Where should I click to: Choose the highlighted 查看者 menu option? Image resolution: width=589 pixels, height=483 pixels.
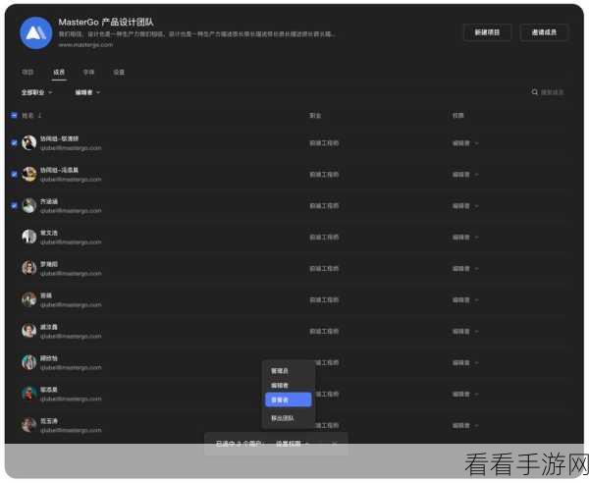[288, 400]
